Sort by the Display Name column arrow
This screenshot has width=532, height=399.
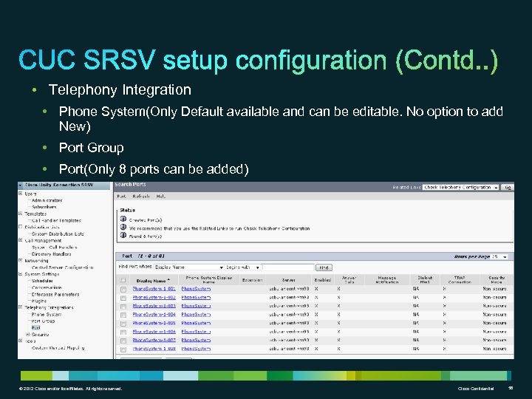(x=168, y=280)
